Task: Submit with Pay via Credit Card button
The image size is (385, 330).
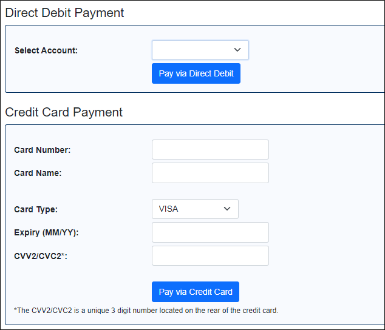Action: click(x=196, y=292)
